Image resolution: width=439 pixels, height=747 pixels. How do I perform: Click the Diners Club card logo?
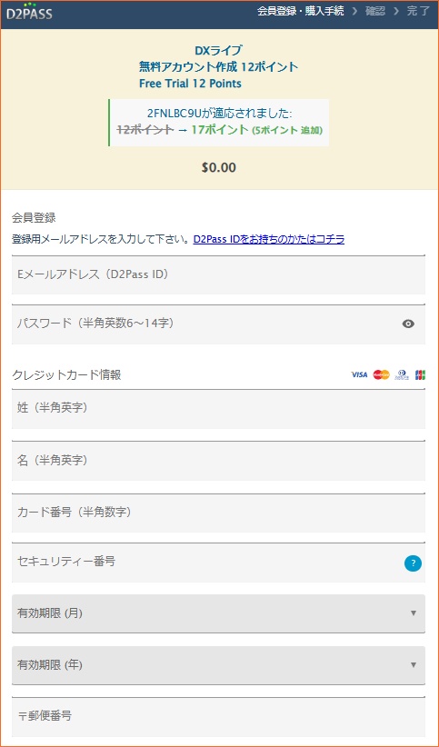(x=403, y=375)
